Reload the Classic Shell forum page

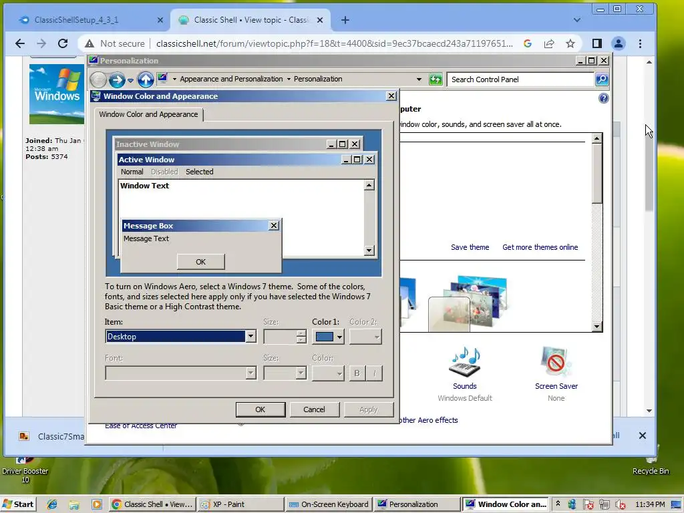point(63,43)
